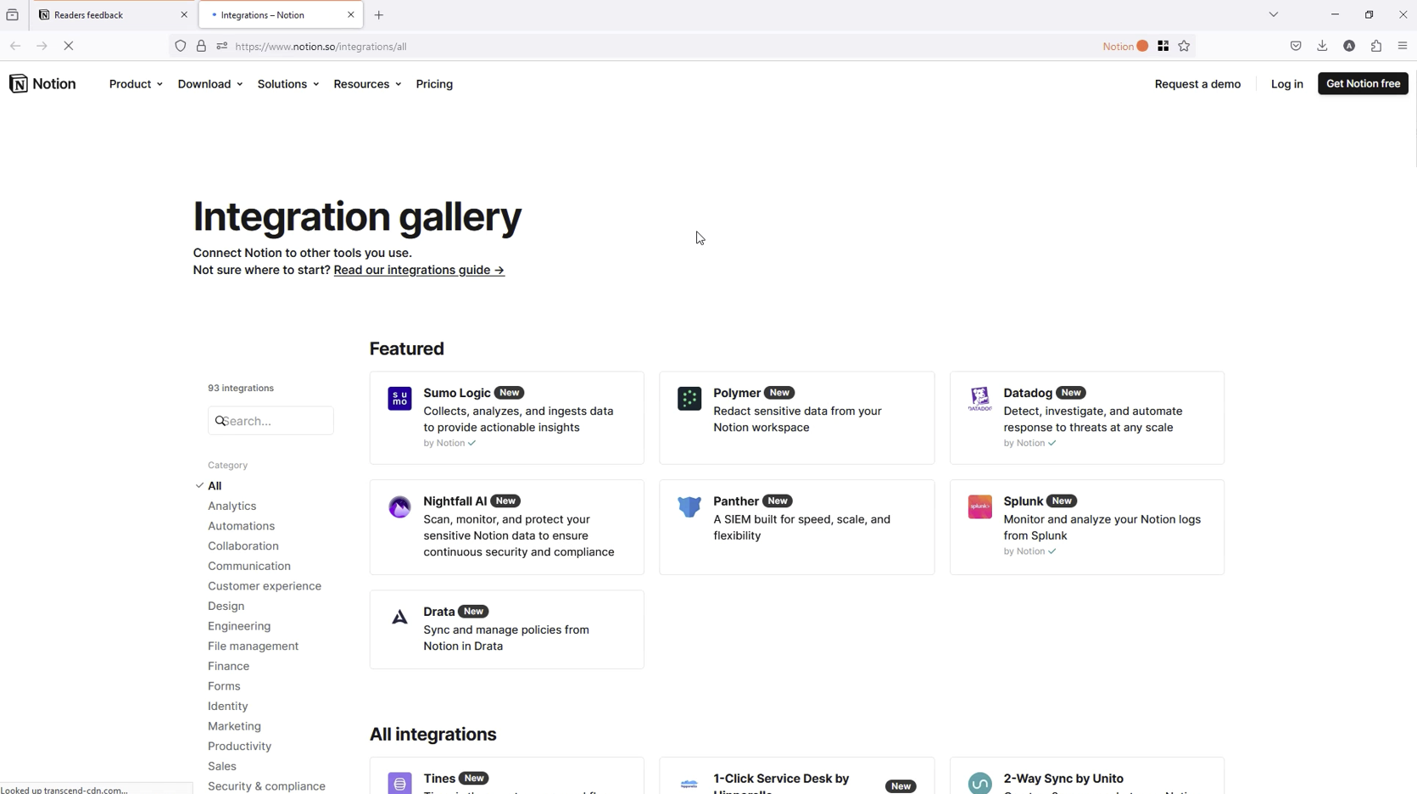This screenshot has width=1417, height=794.
Task: Click the Nightfall AI integration icon
Action: pos(399,507)
